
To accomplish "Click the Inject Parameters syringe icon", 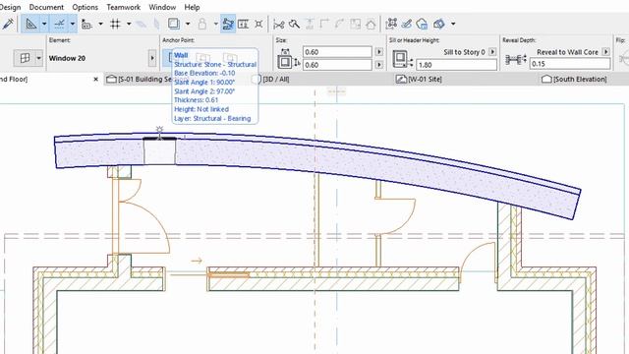I will pos(7,24).
